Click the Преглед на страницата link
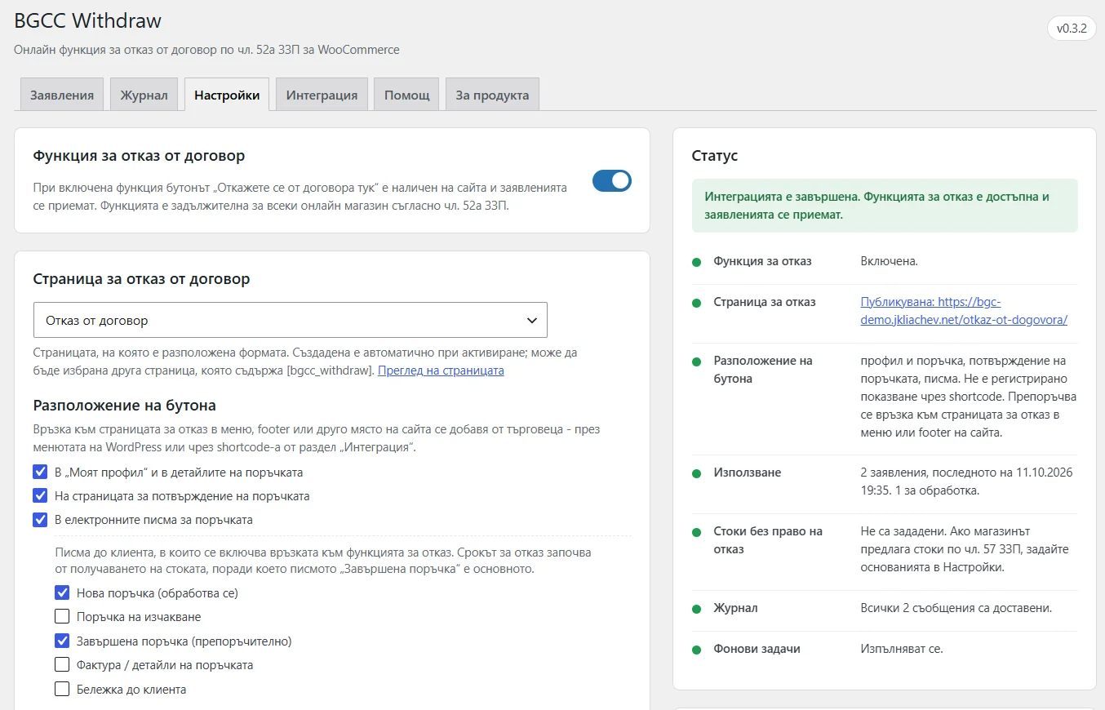The image size is (1105, 710). pos(441,371)
